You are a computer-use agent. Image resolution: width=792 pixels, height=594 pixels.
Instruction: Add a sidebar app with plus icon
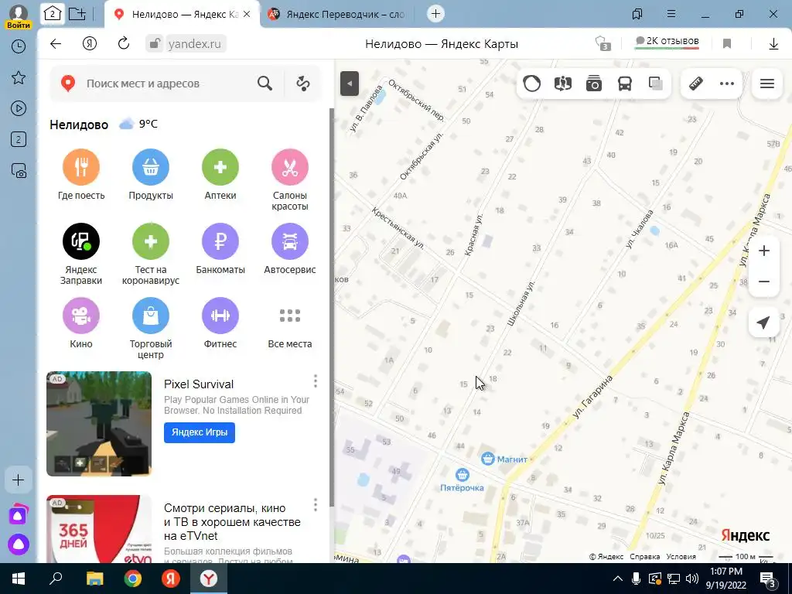(19, 480)
